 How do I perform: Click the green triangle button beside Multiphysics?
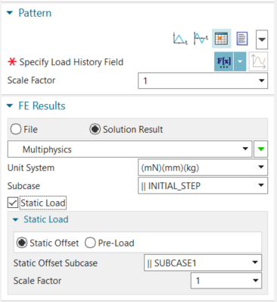pyautogui.click(x=261, y=149)
